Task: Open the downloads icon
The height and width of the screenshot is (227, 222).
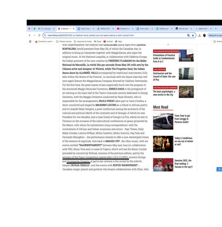Action: (199, 35)
